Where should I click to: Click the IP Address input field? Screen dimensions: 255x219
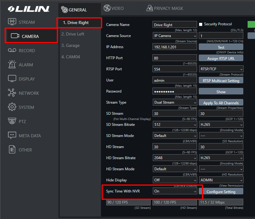(174, 47)
